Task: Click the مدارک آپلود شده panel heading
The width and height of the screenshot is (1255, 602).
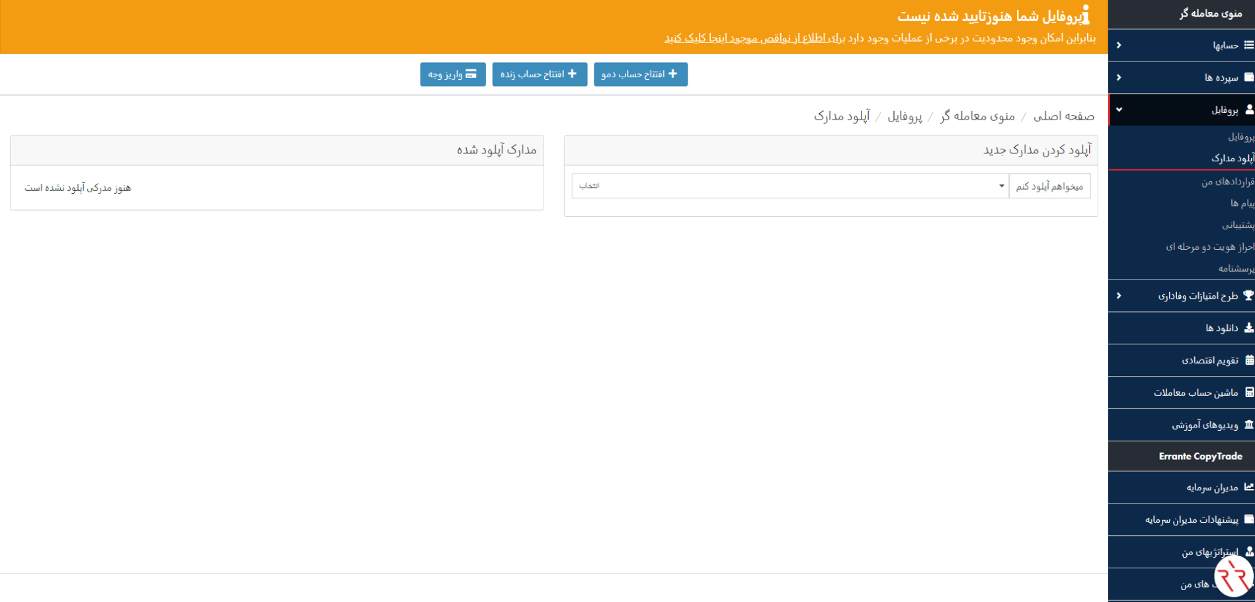Action: [x=497, y=150]
